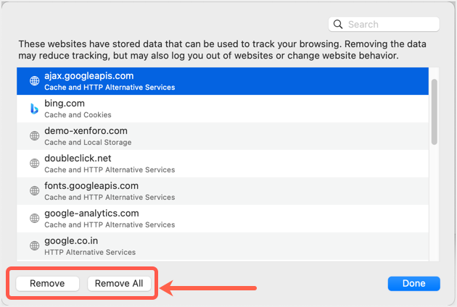Click the magnifying glass search icon
The width and height of the screenshot is (457, 307).
[338, 24]
